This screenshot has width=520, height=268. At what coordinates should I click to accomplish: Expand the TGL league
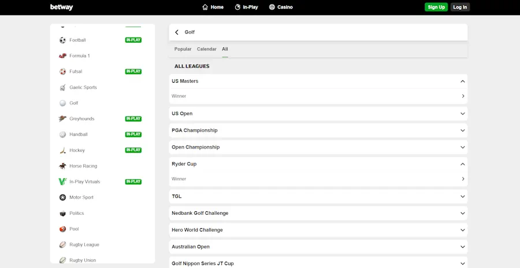pyautogui.click(x=463, y=197)
